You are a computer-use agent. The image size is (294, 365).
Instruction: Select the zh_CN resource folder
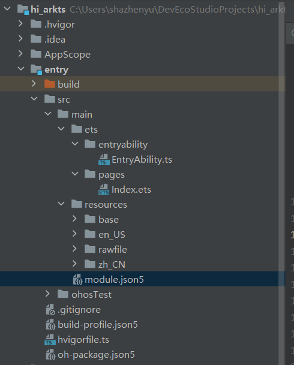112,265
